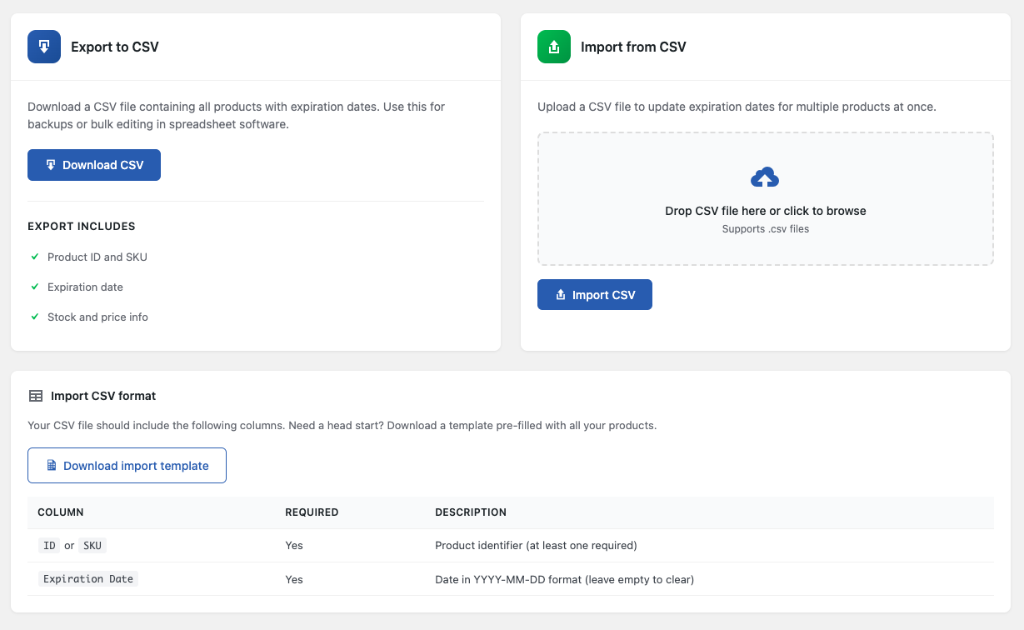Screen dimensions: 1024x630
Task: Click the DESCRIPTION table header
Action: (471, 512)
